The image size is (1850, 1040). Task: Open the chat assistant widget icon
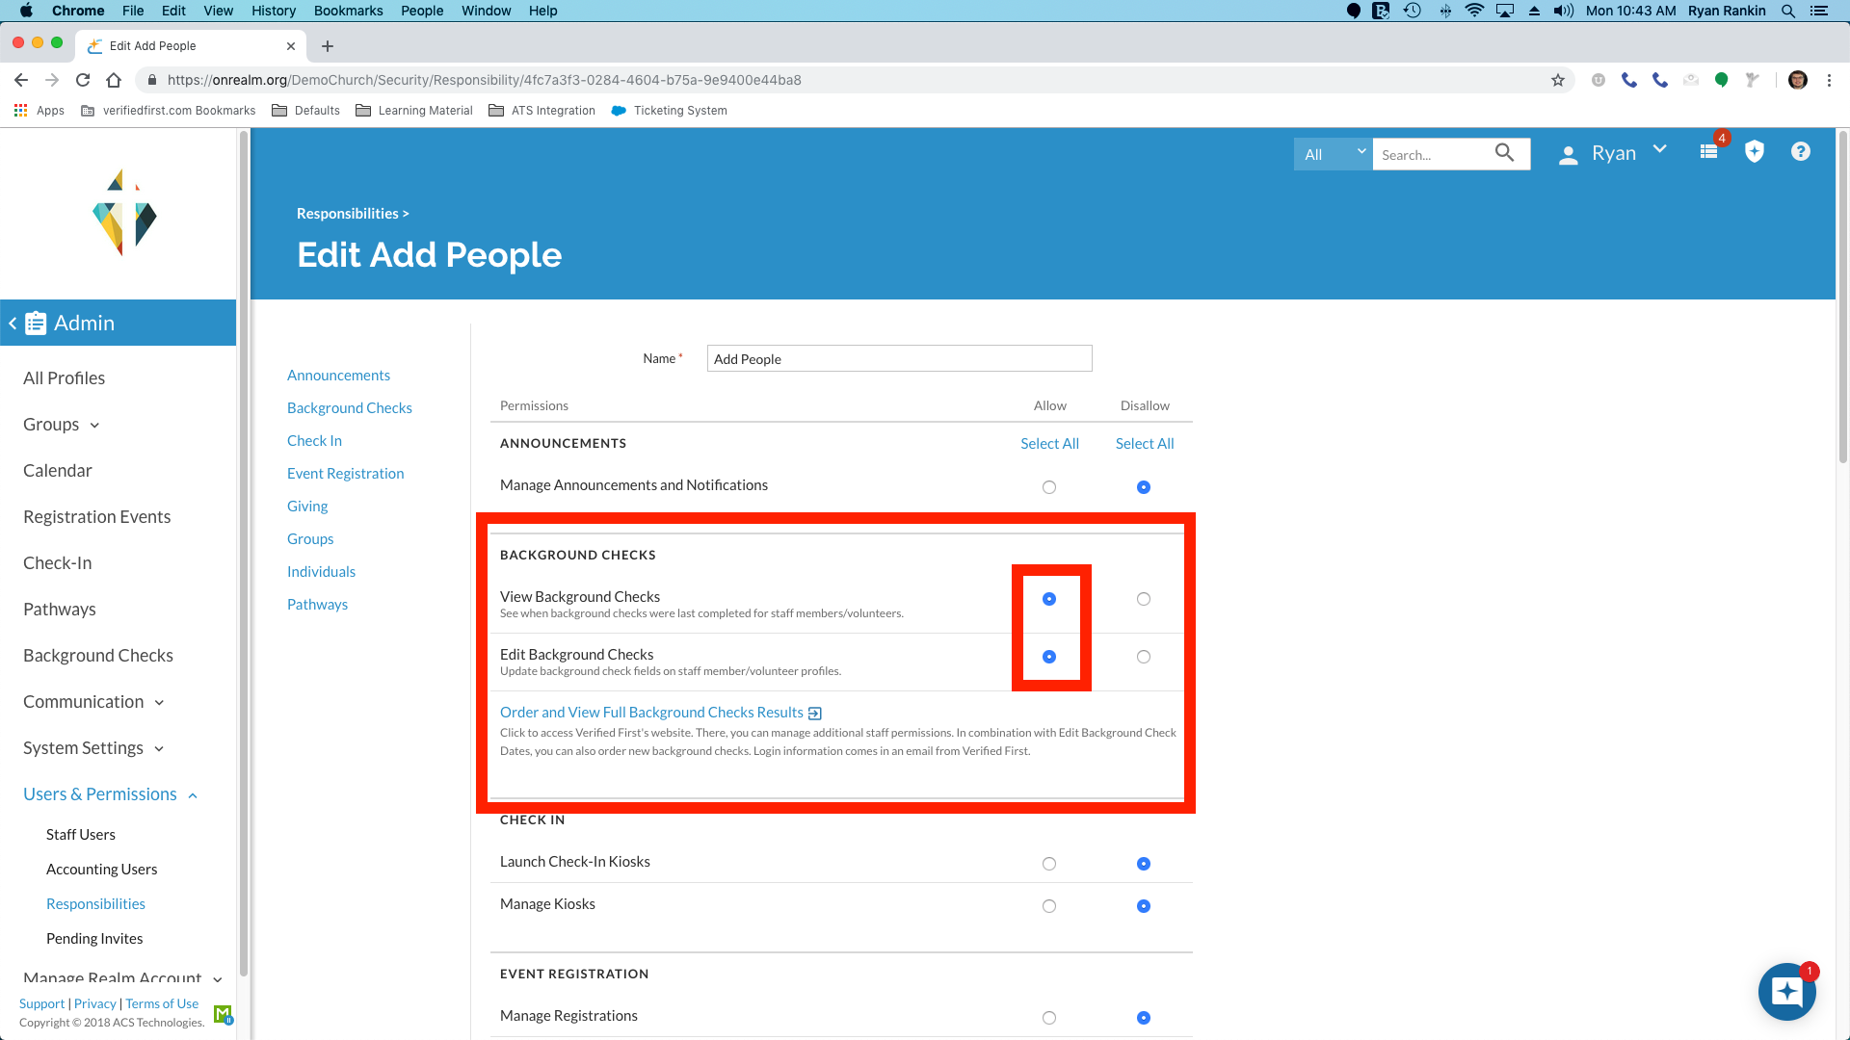point(1786,992)
